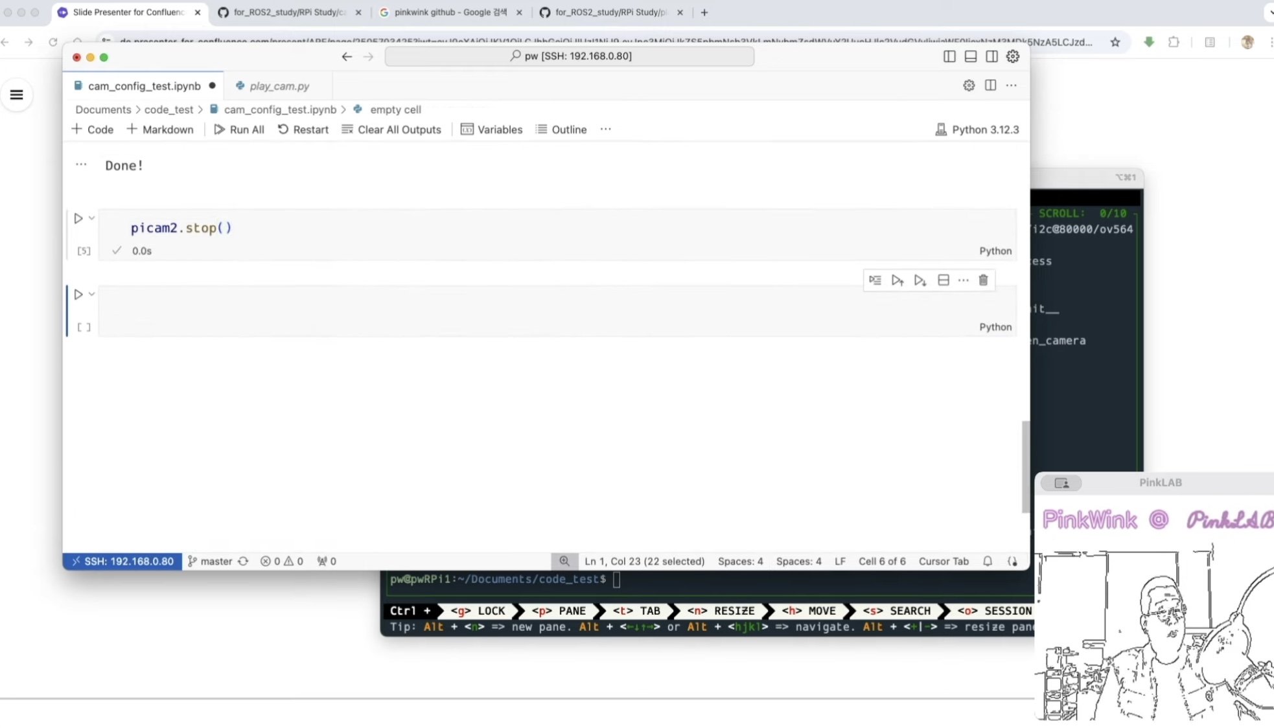Switch to play_cam.py tab
This screenshot has width=1274, height=728.
pos(279,86)
